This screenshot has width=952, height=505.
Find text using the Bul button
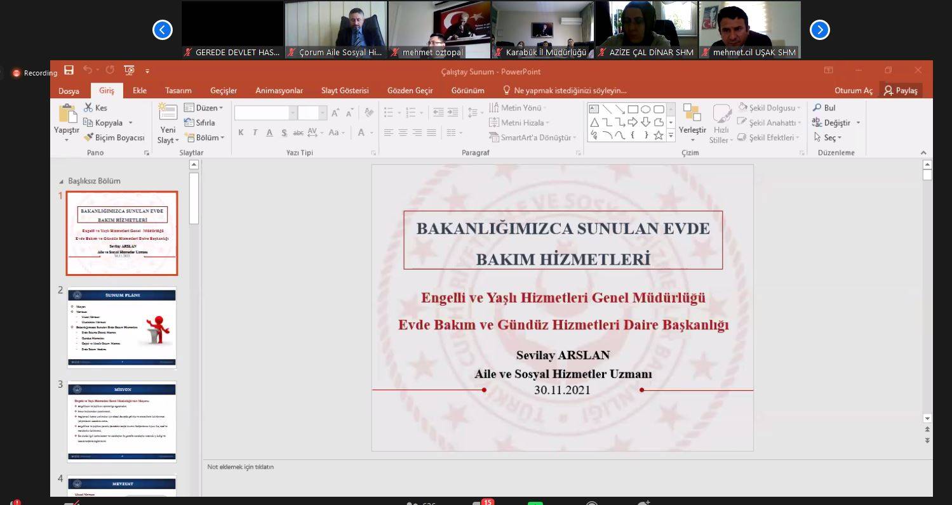(824, 108)
